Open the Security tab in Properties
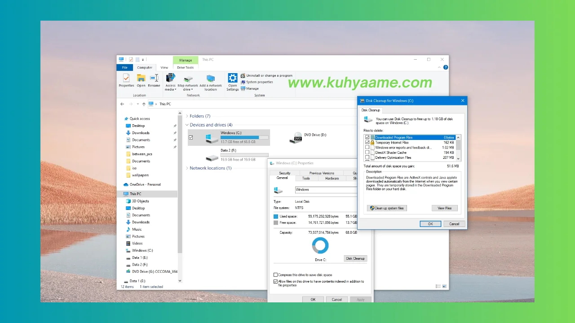This screenshot has height=323, width=575. point(285,173)
